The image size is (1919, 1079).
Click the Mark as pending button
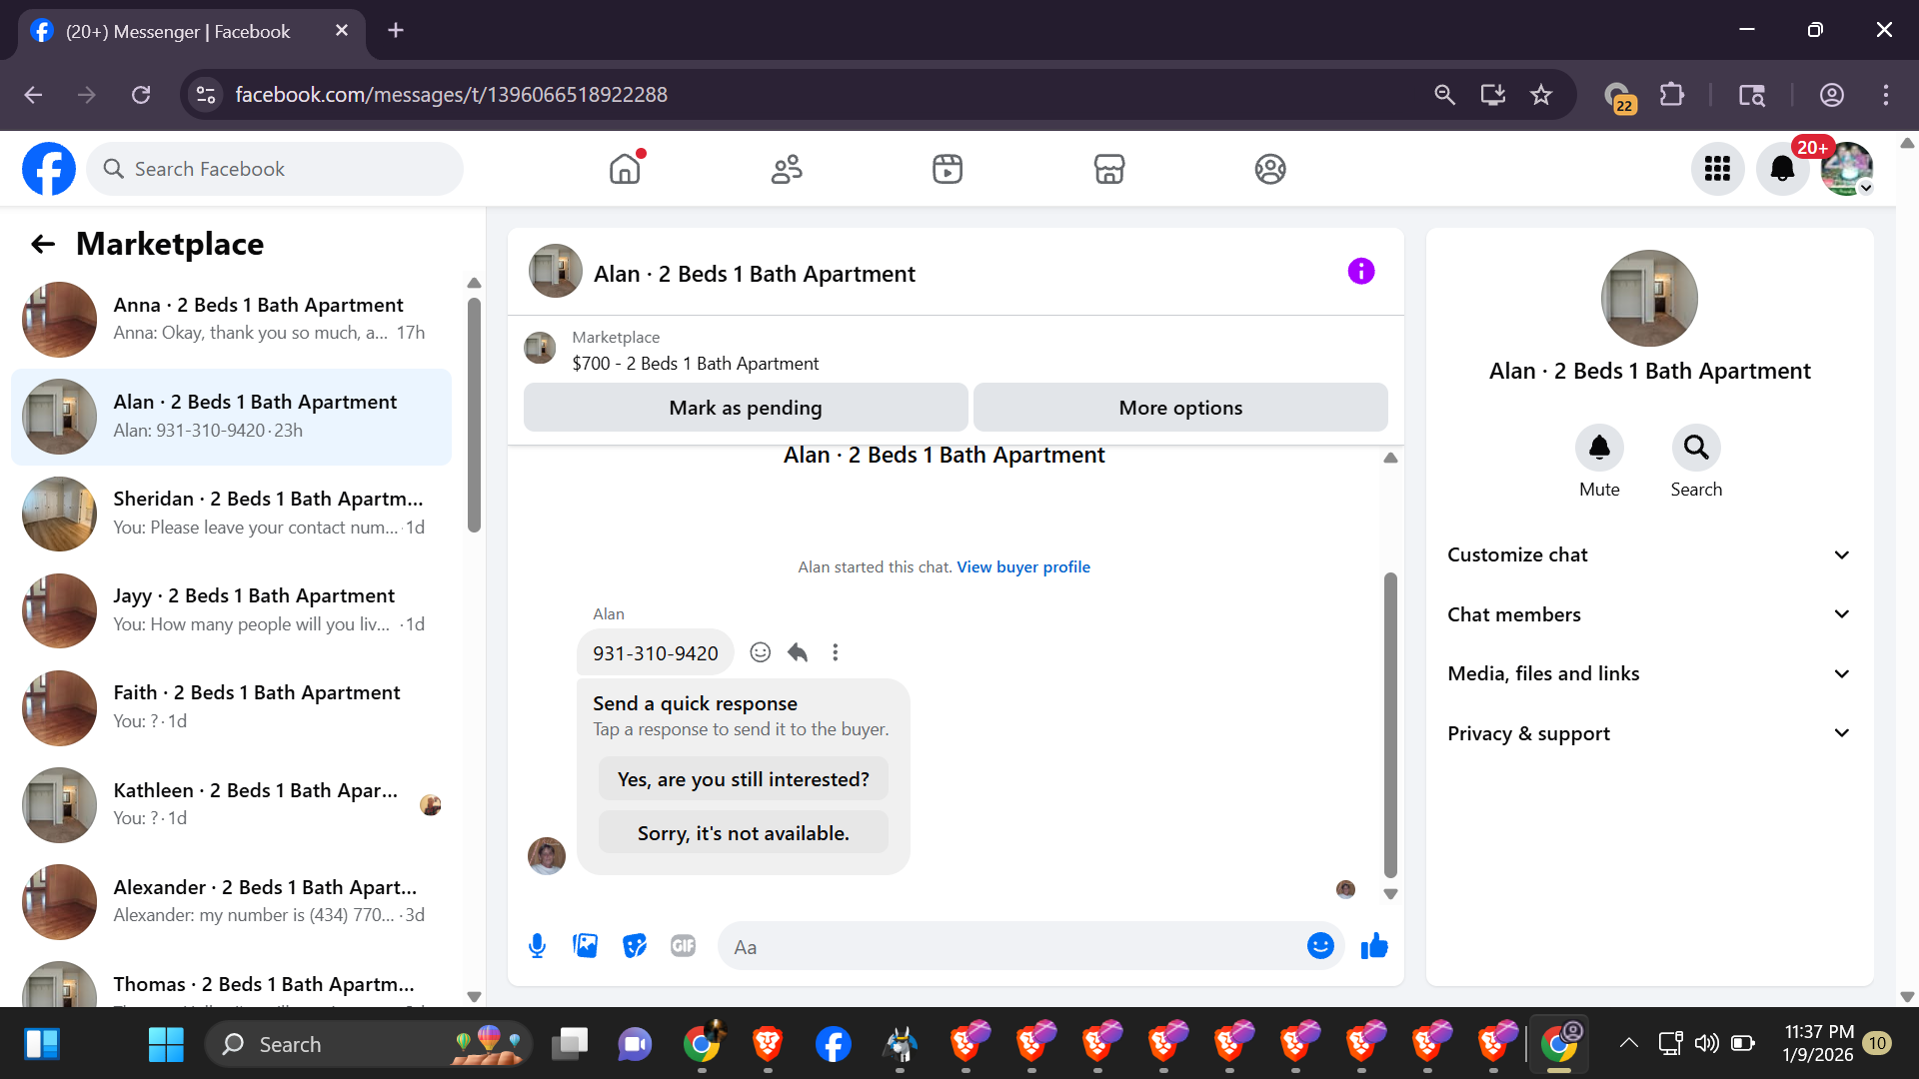coord(745,408)
